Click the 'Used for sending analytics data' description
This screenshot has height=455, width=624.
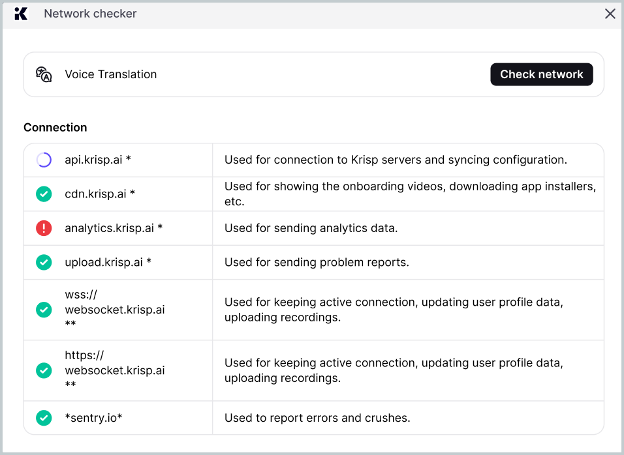311,228
